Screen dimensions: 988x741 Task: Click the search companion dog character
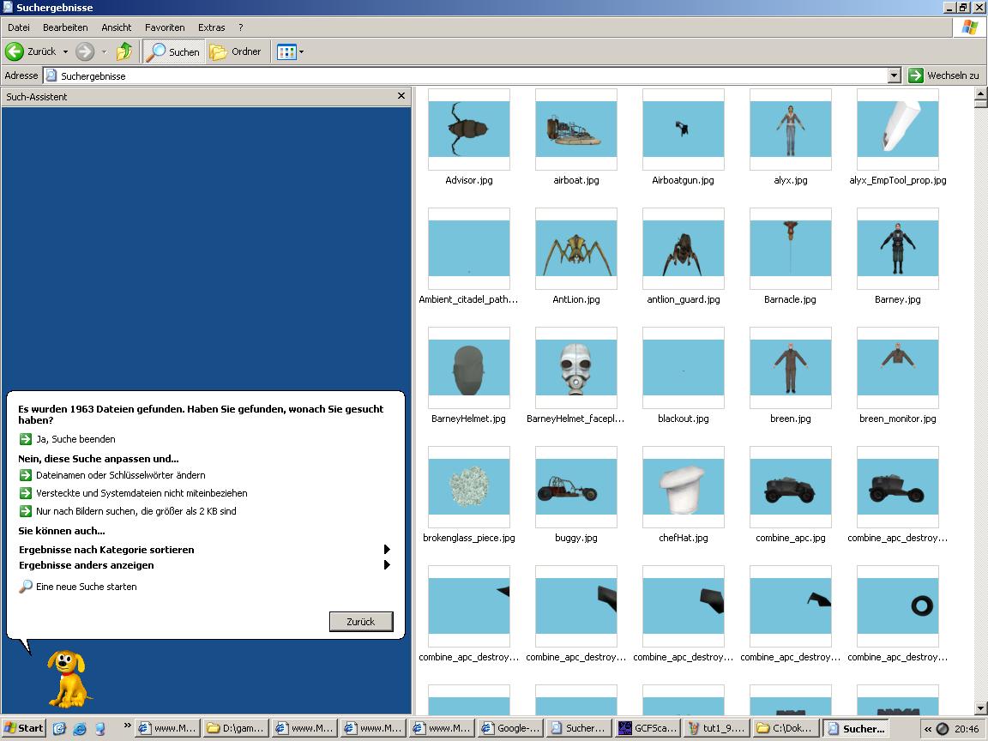pos(68,679)
